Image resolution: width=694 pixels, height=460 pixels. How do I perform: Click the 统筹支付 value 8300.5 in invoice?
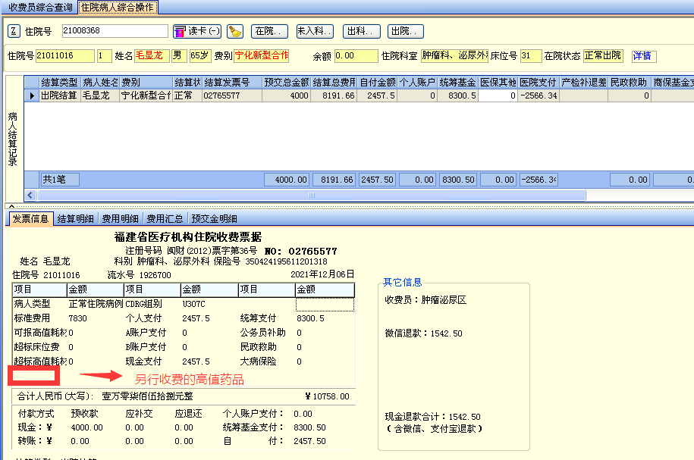pyautogui.click(x=310, y=318)
